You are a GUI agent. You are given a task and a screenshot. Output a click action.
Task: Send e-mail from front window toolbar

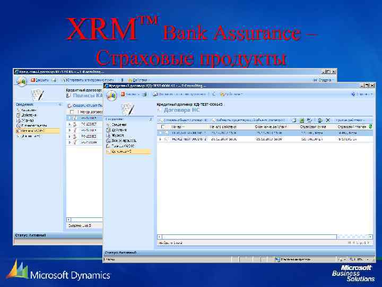click(x=180, y=94)
